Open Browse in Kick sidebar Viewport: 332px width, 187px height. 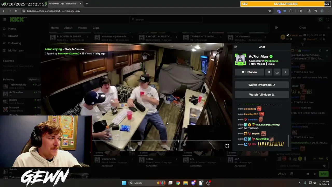pyautogui.click(x=13, y=36)
